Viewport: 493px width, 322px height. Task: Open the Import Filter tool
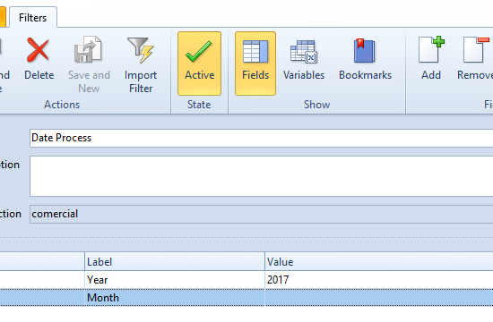(141, 64)
